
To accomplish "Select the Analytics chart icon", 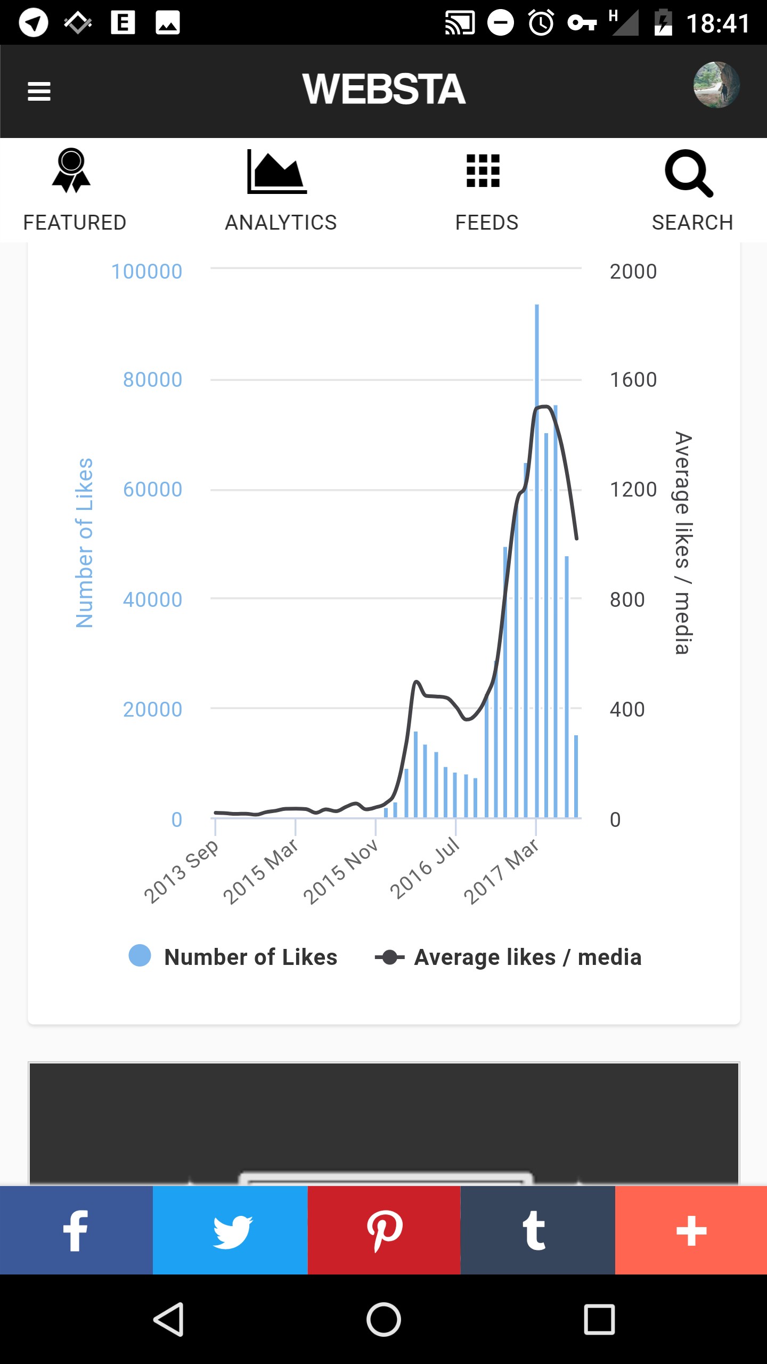I will [277, 171].
